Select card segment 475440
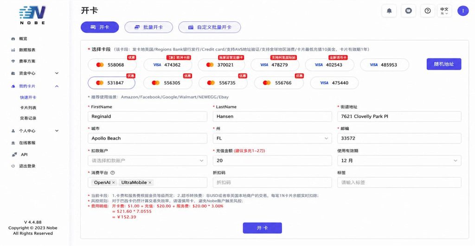This screenshot has width=475, height=246. click(x=334, y=83)
